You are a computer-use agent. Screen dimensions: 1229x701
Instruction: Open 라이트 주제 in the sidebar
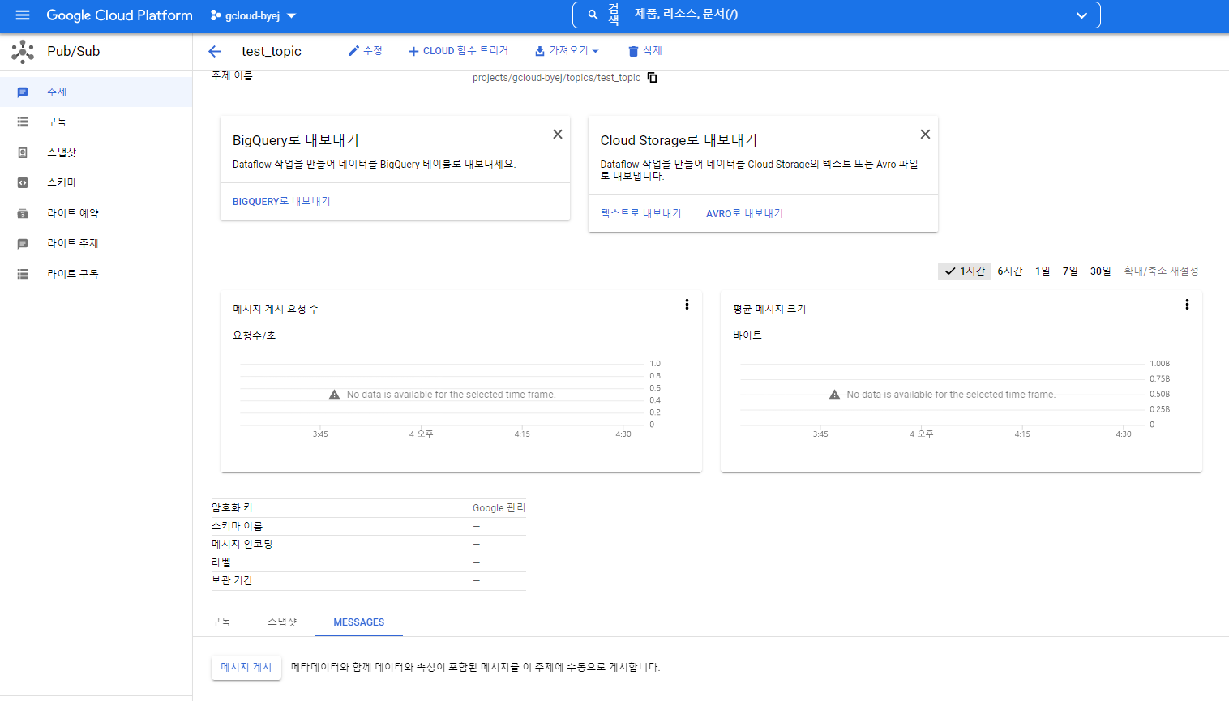(x=73, y=243)
